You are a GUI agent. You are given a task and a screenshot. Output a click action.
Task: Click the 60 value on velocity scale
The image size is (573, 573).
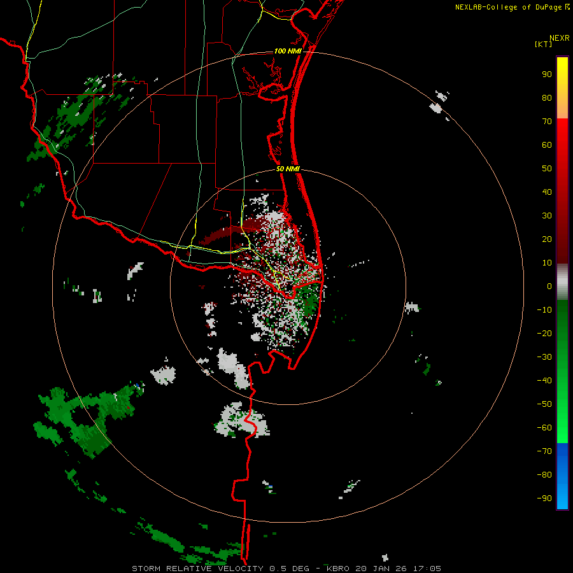547,145
